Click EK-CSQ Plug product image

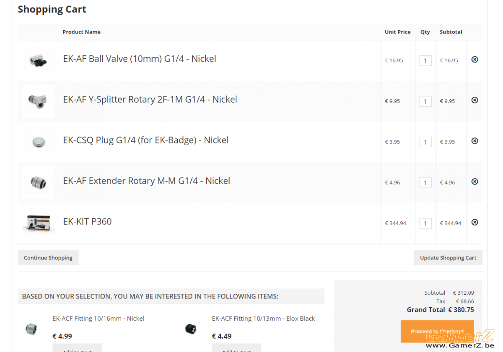(x=38, y=142)
